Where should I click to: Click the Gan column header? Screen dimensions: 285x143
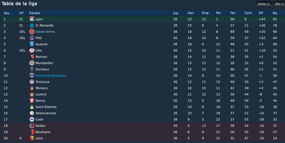193,13
